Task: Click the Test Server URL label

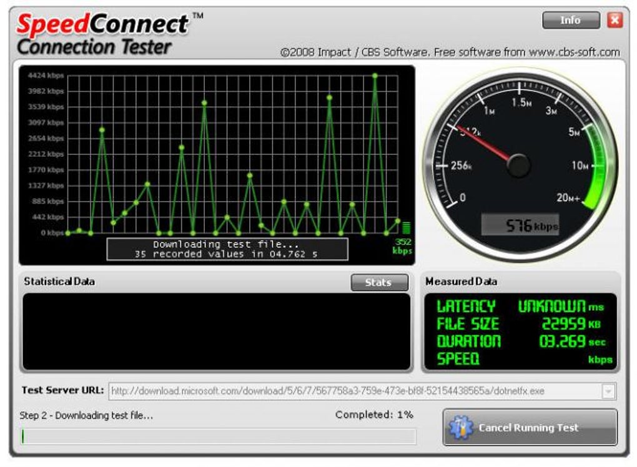Action: [x=62, y=390]
